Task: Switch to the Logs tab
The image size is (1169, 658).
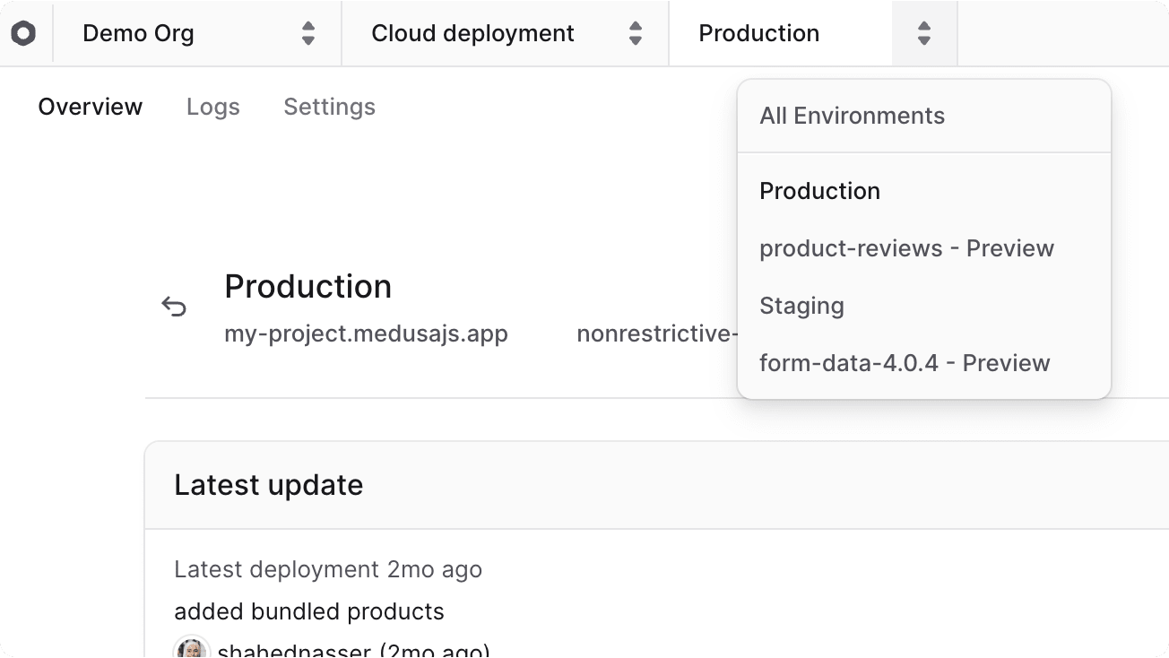Action: (x=212, y=107)
